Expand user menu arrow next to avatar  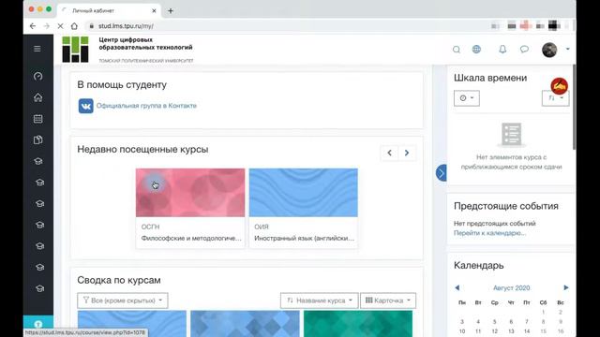567,49
